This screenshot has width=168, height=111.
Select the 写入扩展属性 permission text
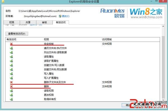(51, 78)
